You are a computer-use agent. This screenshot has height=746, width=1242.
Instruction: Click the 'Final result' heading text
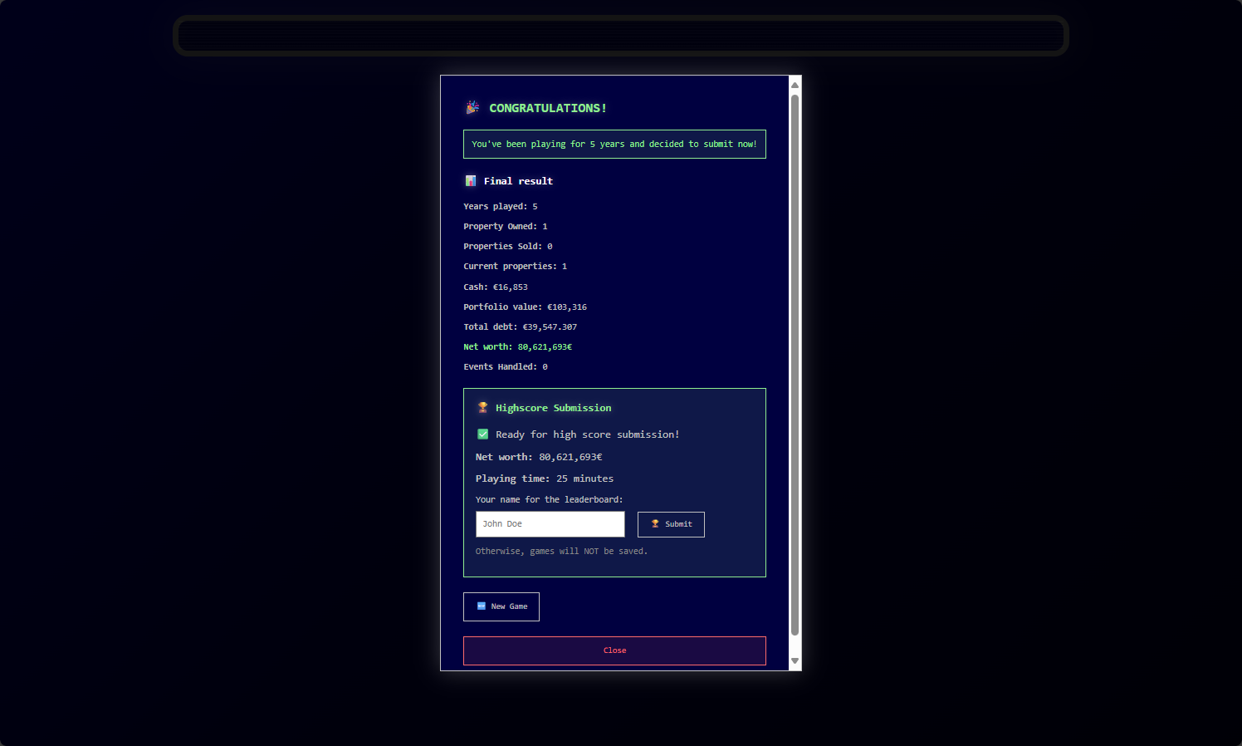pyautogui.click(x=518, y=181)
